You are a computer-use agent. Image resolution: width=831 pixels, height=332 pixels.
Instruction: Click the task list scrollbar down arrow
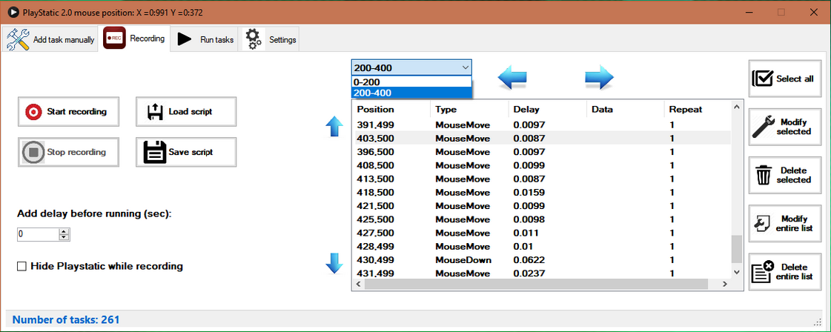click(736, 272)
